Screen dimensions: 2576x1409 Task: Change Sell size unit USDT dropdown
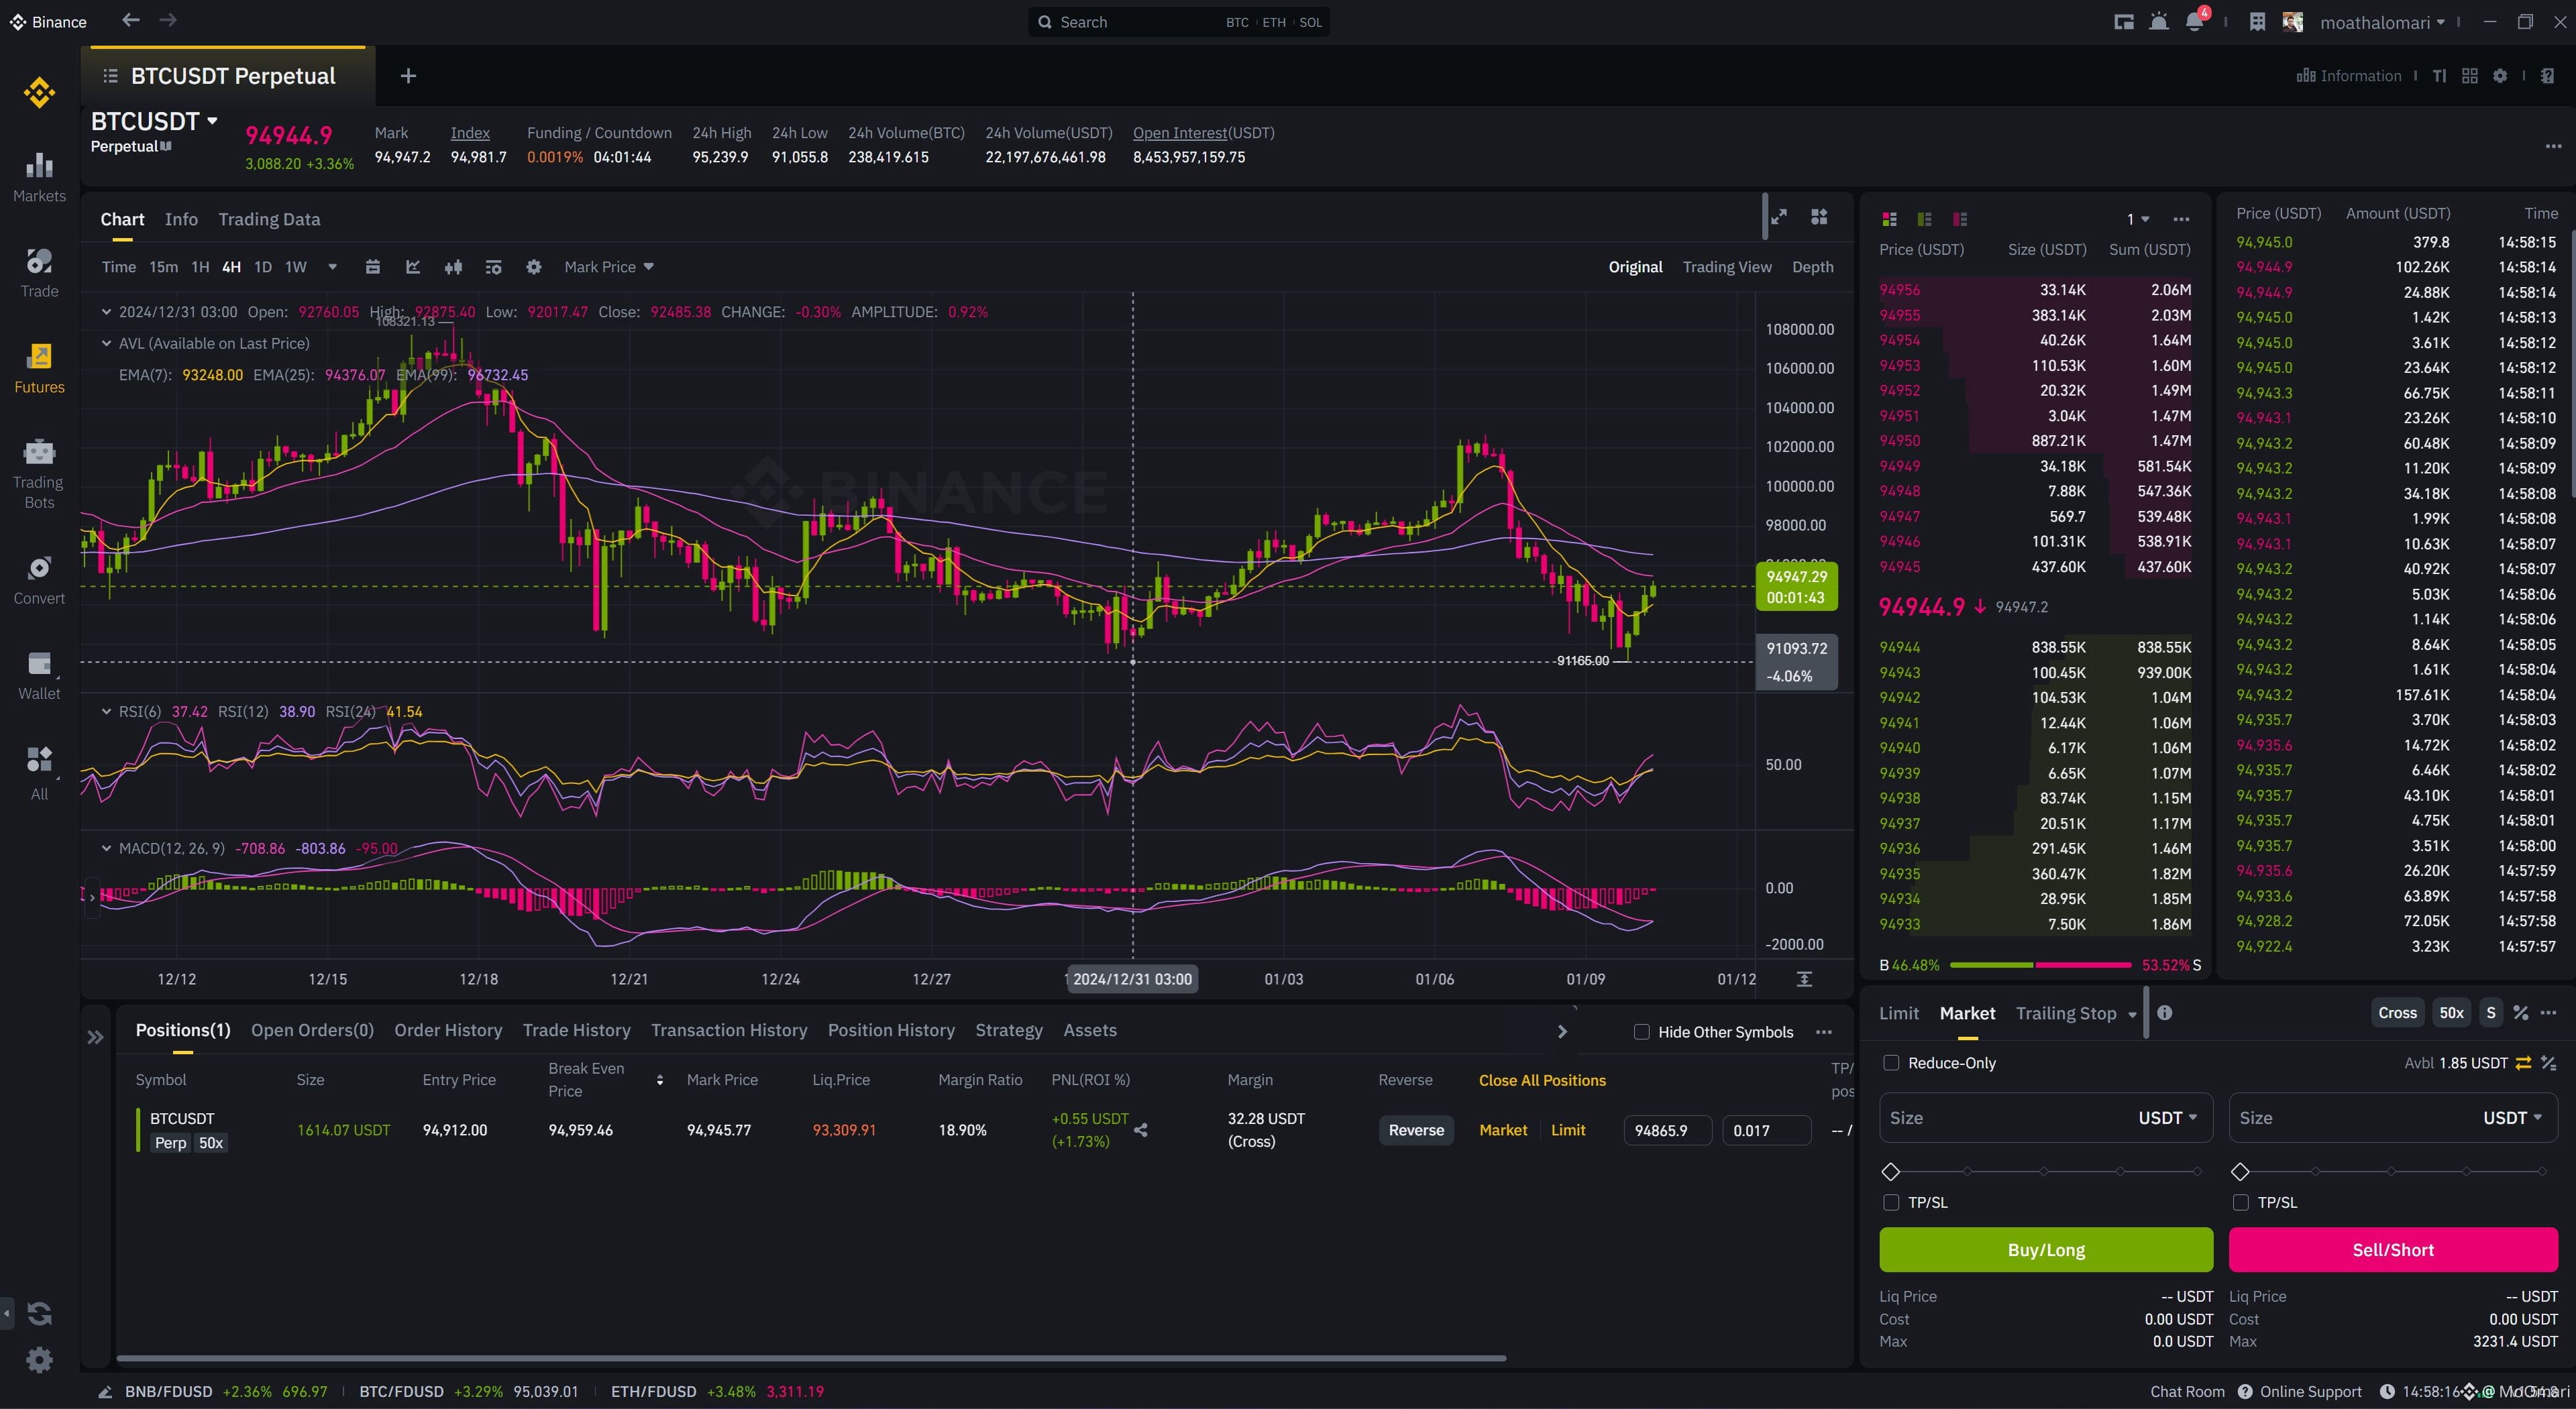pos(2513,1118)
